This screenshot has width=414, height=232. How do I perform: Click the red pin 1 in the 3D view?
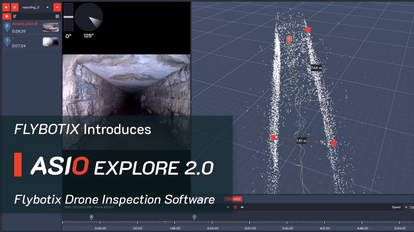coord(289,39)
